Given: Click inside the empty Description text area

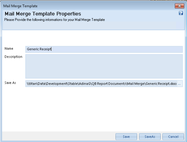Looking at the screenshot, I should 104,66.
